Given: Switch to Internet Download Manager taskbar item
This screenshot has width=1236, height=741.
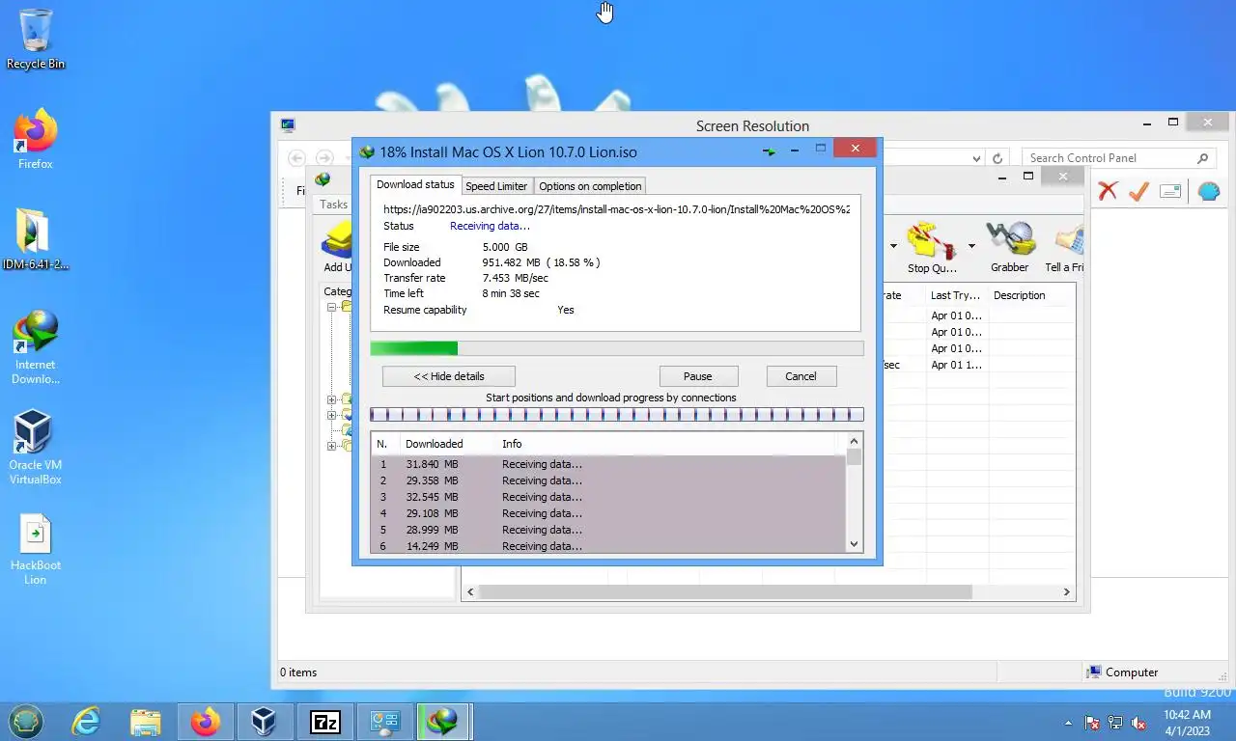Looking at the screenshot, I should click(x=444, y=721).
